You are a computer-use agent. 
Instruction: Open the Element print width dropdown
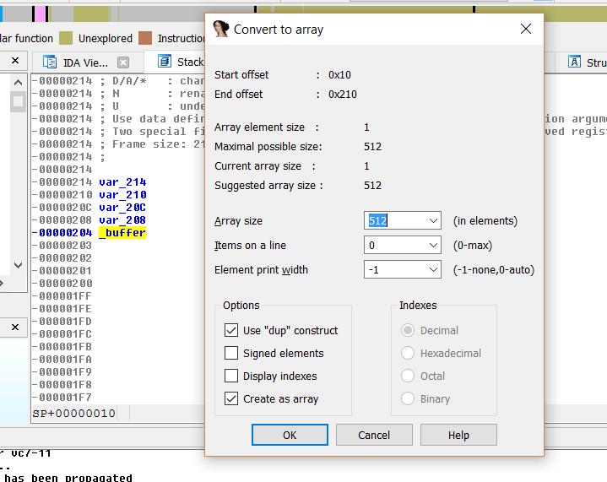(433, 270)
